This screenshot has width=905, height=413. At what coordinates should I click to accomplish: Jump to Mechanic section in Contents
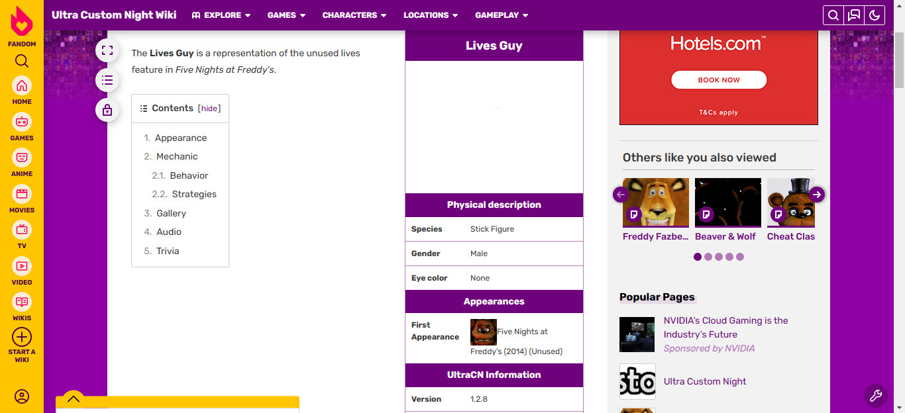point(177,156)
